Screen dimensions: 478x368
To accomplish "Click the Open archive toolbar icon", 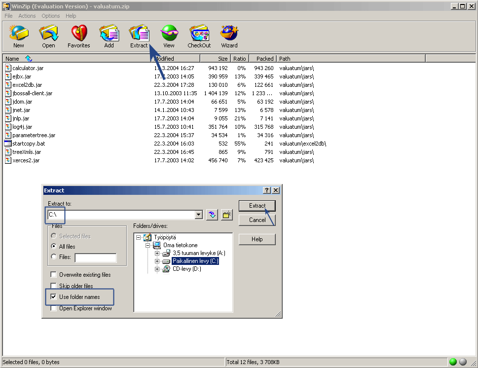I will point(48,33).
